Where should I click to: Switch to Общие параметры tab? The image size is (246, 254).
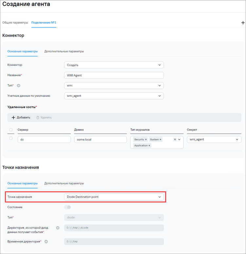click(15, 23)
